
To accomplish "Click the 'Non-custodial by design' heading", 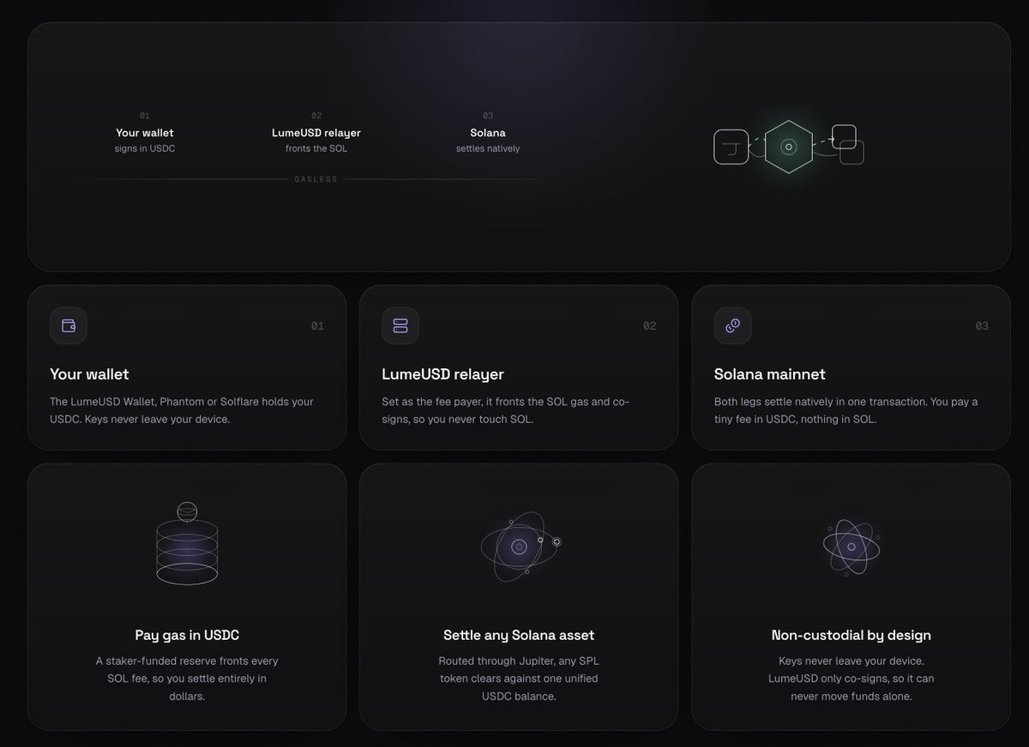I will click(x=851, y=635).
